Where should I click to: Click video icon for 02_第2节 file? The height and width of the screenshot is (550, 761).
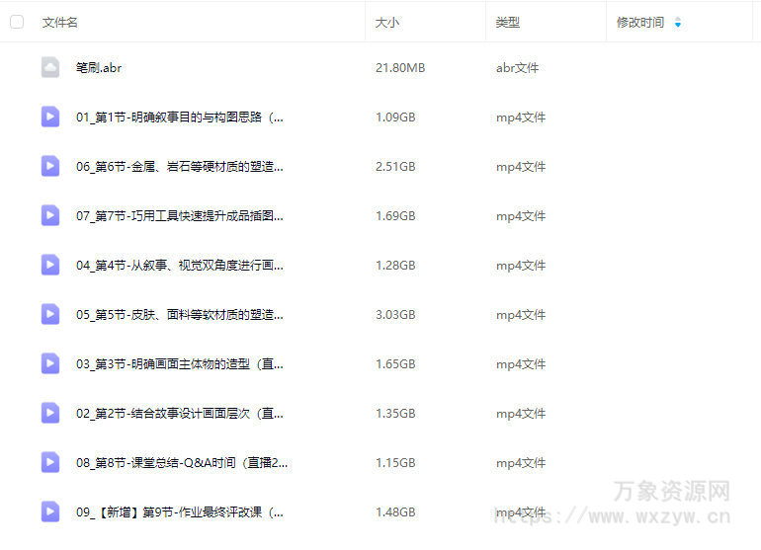point(50,413)
